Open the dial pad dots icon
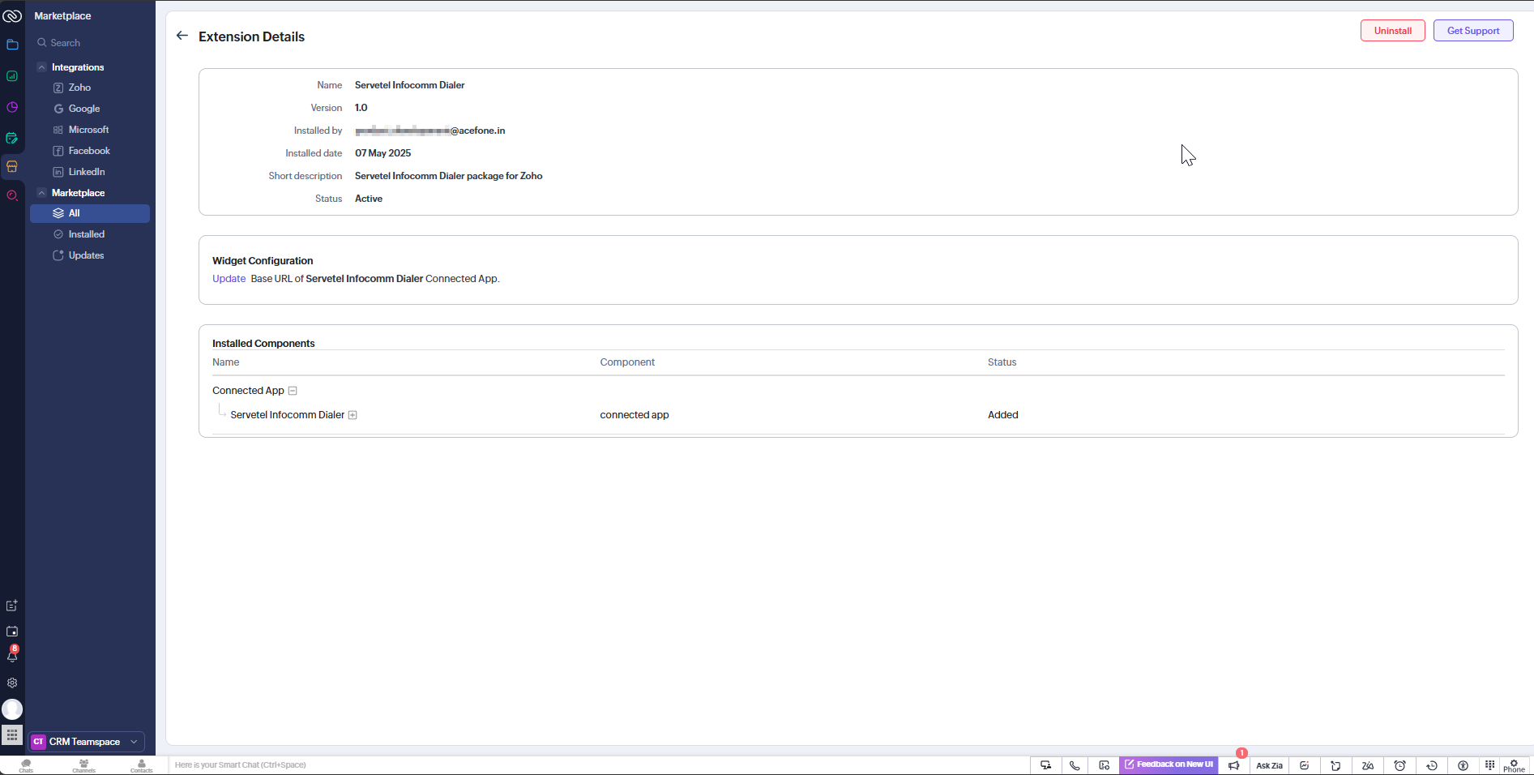 (x=1489, y=765)
